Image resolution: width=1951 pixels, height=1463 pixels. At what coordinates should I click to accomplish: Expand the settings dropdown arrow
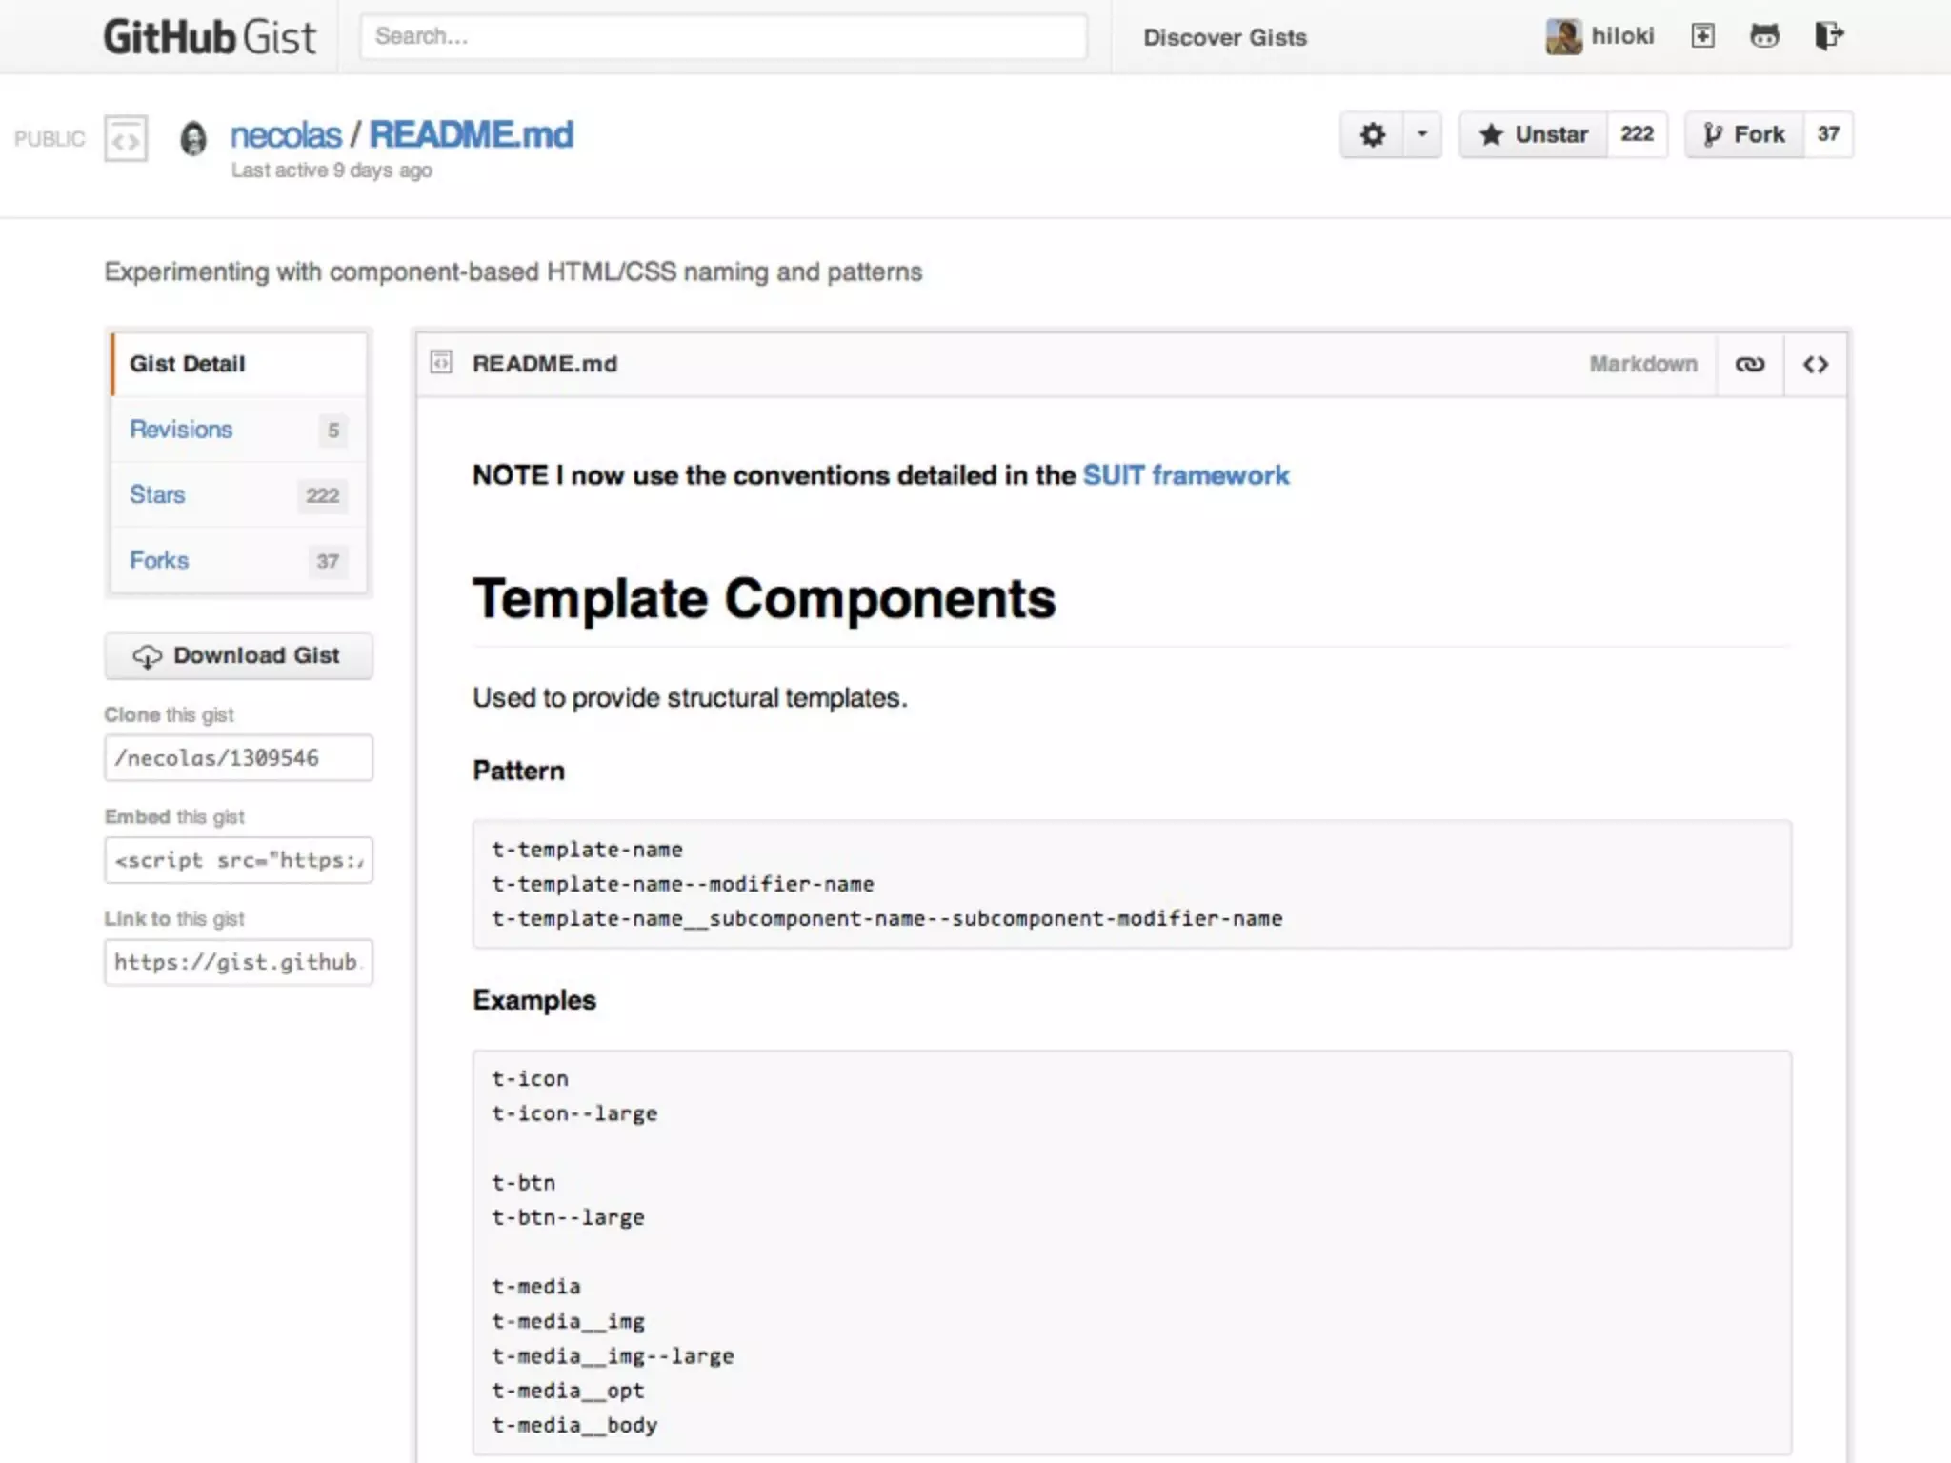1422,134
